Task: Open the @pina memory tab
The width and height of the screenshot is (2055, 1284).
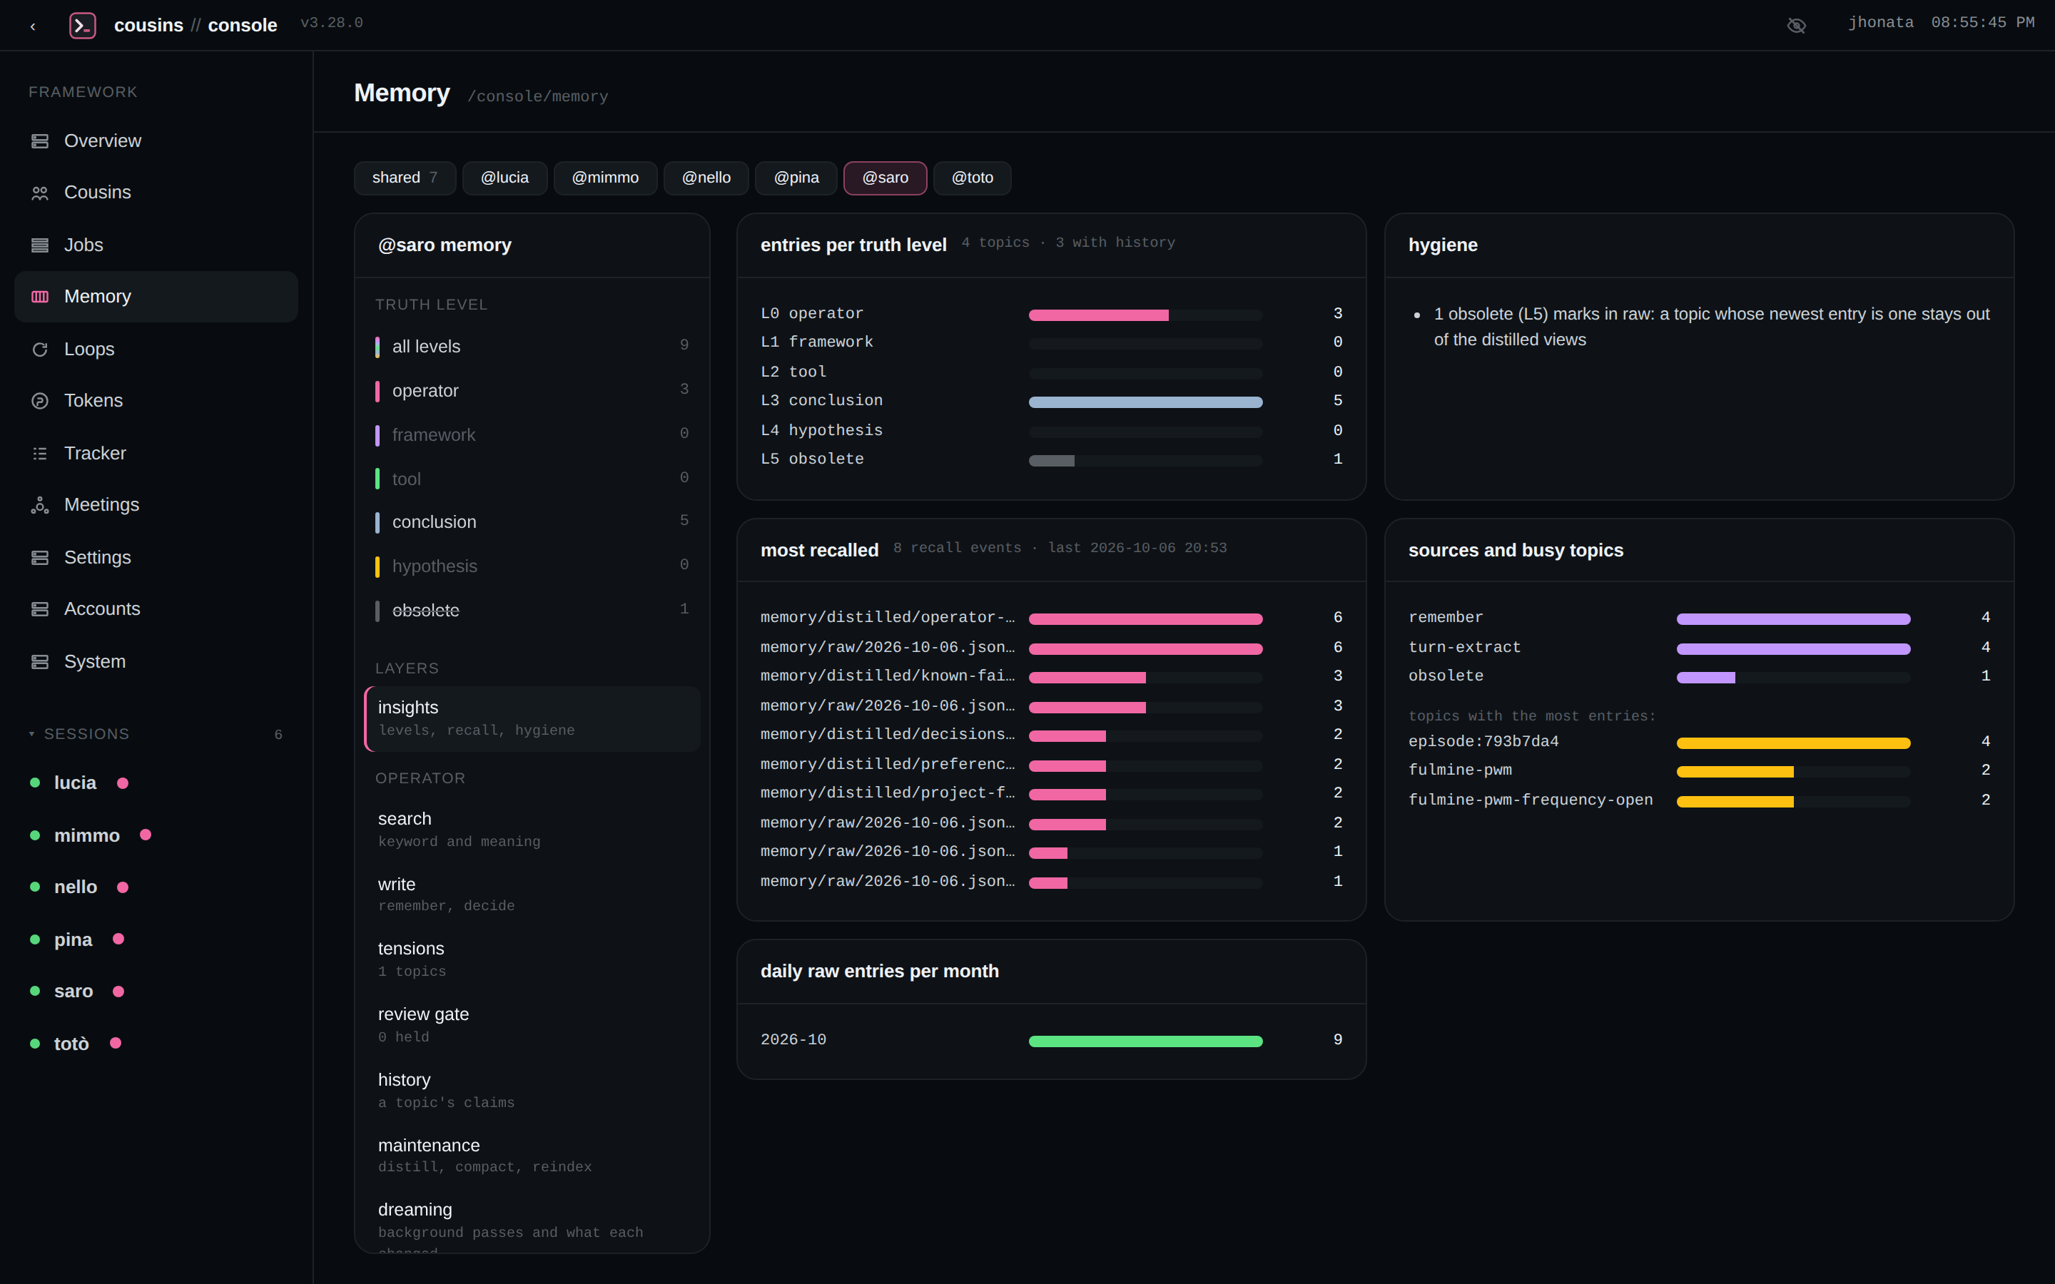Action: tap(796, 178)
